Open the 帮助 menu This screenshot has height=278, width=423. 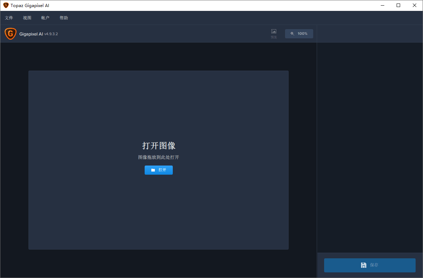click(64, 17)
